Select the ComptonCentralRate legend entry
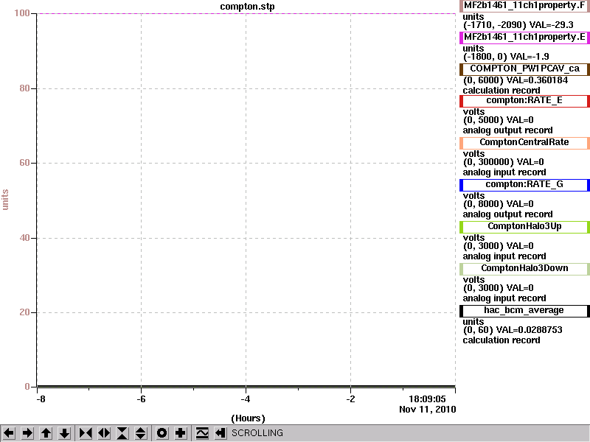This screenshot has width=590, height=442. 524,143
